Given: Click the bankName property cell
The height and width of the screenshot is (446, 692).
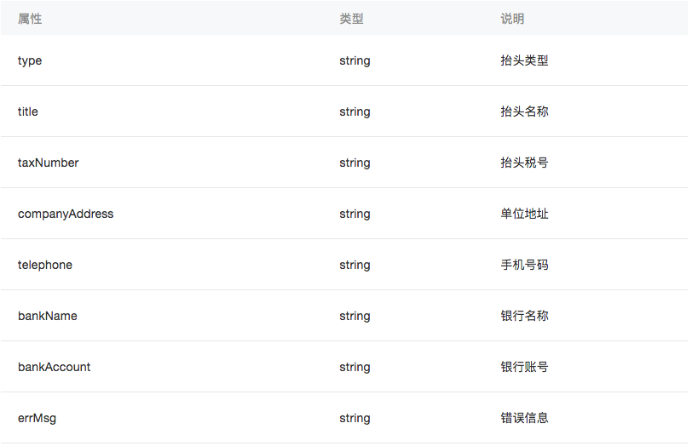Looking at the screenshot, I should pos(48,316).
